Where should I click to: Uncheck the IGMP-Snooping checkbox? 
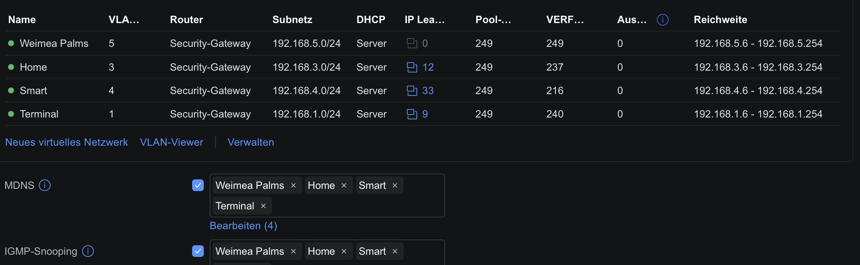click(198, 251)
